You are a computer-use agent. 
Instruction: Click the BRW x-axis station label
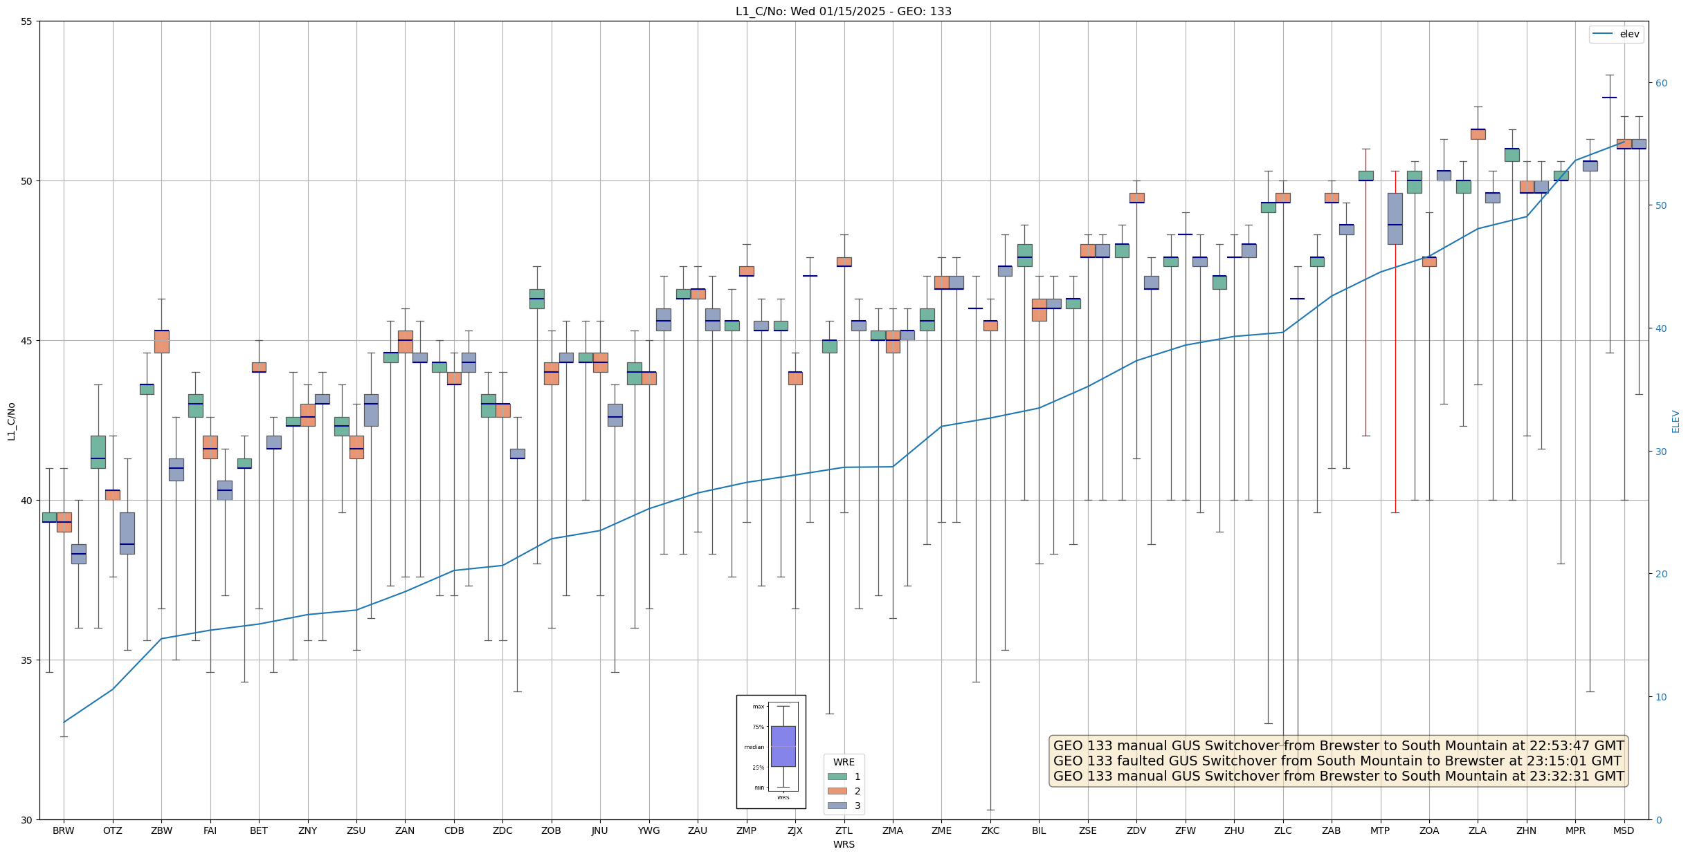64,830
